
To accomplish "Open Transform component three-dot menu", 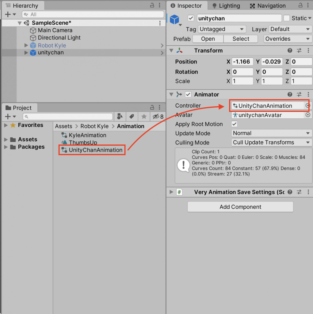I will pos(308,51).
